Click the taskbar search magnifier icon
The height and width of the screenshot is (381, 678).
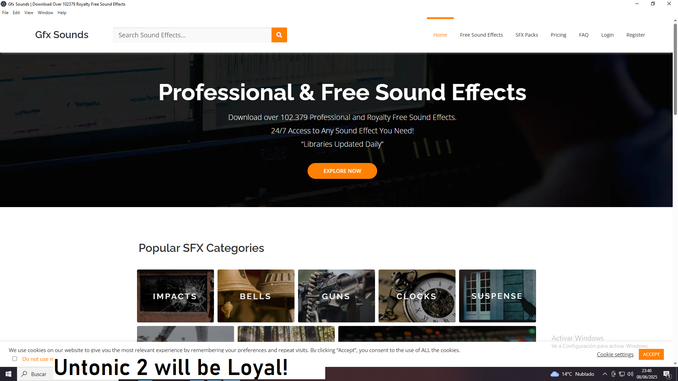point(24,374)
